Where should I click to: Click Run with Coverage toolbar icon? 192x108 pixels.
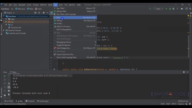[x=174, y=9]
